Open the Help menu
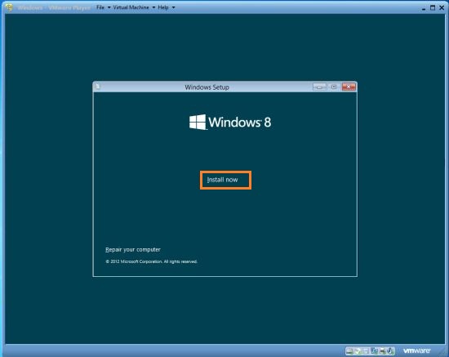Image resolution: width=449 pixels, height=357 pixels. (x=163, y=7)
